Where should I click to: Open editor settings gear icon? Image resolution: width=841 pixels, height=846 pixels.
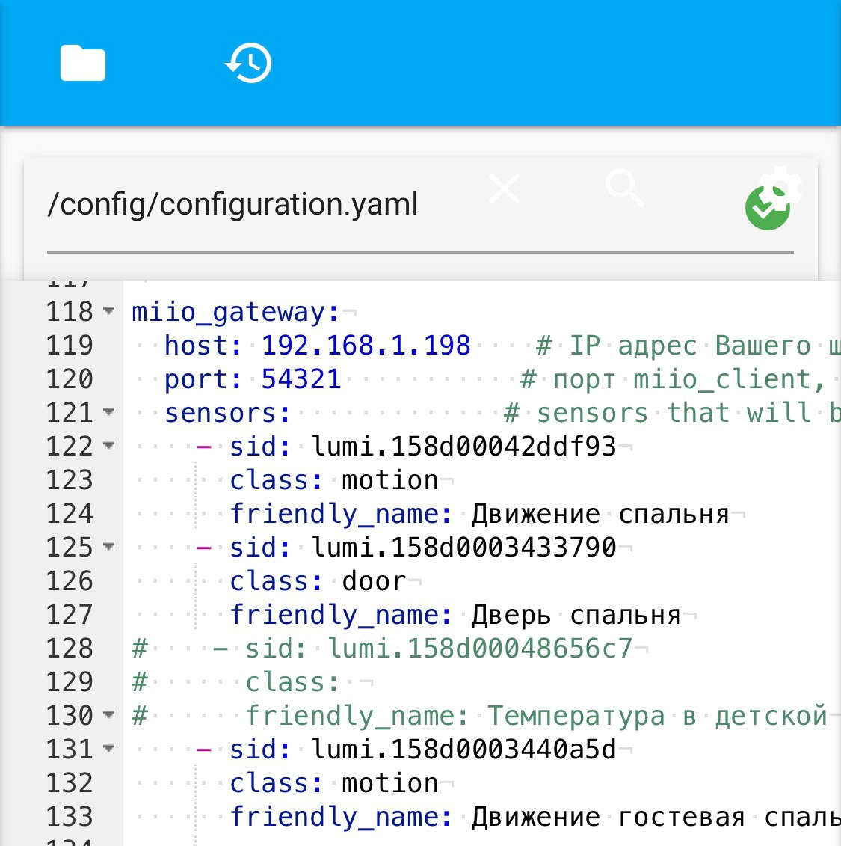(x=780, y=187)
